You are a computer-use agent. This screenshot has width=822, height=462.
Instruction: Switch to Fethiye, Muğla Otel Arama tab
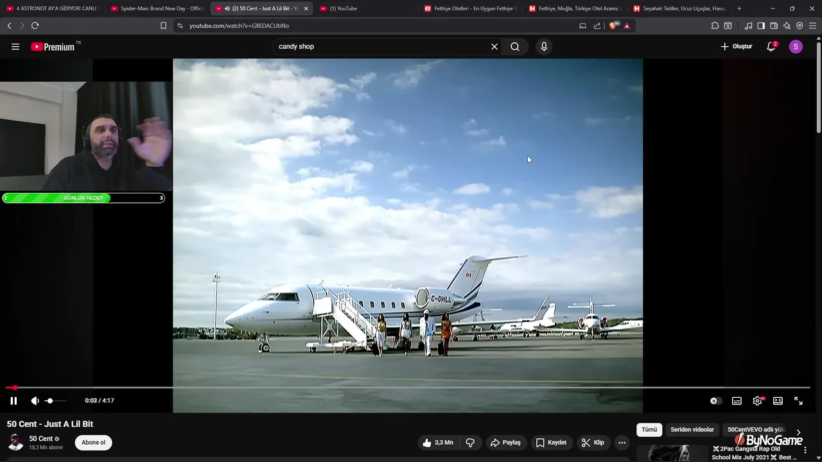click(575, 8)
